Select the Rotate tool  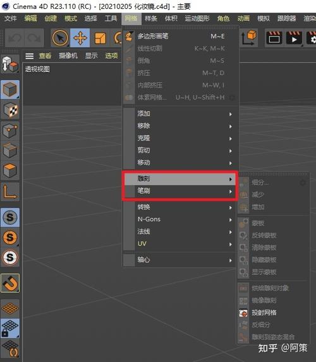tap(118, 38)
